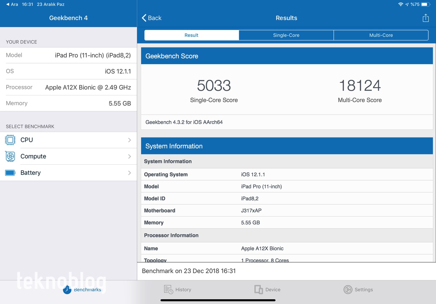
Task: Go Back from Results
Action: click(x=152, y=18)
